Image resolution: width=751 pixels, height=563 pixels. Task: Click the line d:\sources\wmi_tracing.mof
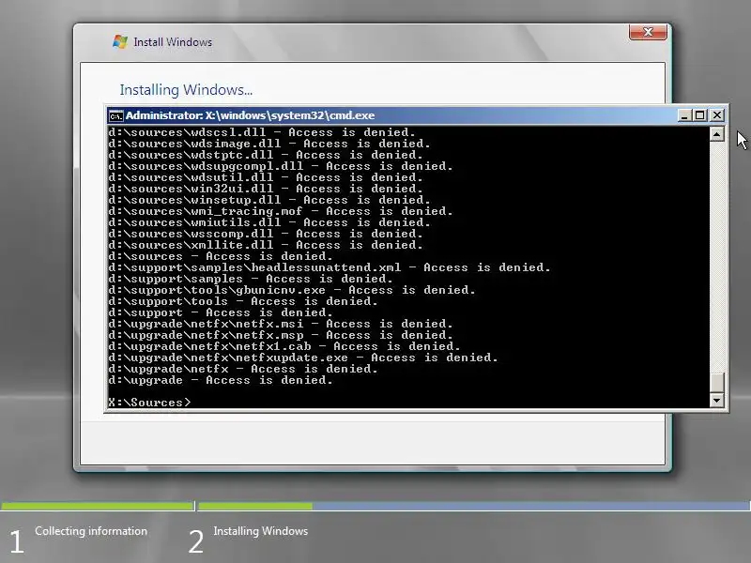tap(280, 211)
